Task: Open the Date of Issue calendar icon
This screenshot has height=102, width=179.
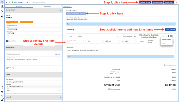Action: tap(7, 82)
